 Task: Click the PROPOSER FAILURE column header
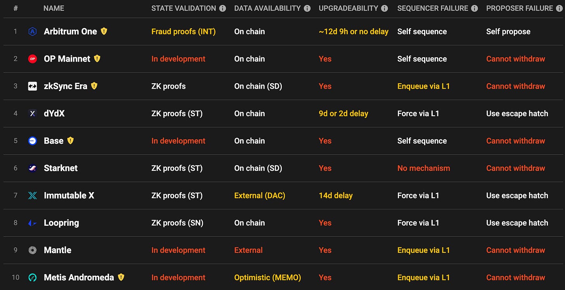coord(520,8)
